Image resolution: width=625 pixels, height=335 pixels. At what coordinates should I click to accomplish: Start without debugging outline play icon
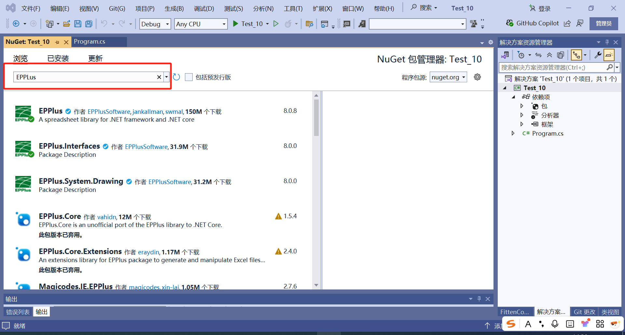click(x=276, y=23)
